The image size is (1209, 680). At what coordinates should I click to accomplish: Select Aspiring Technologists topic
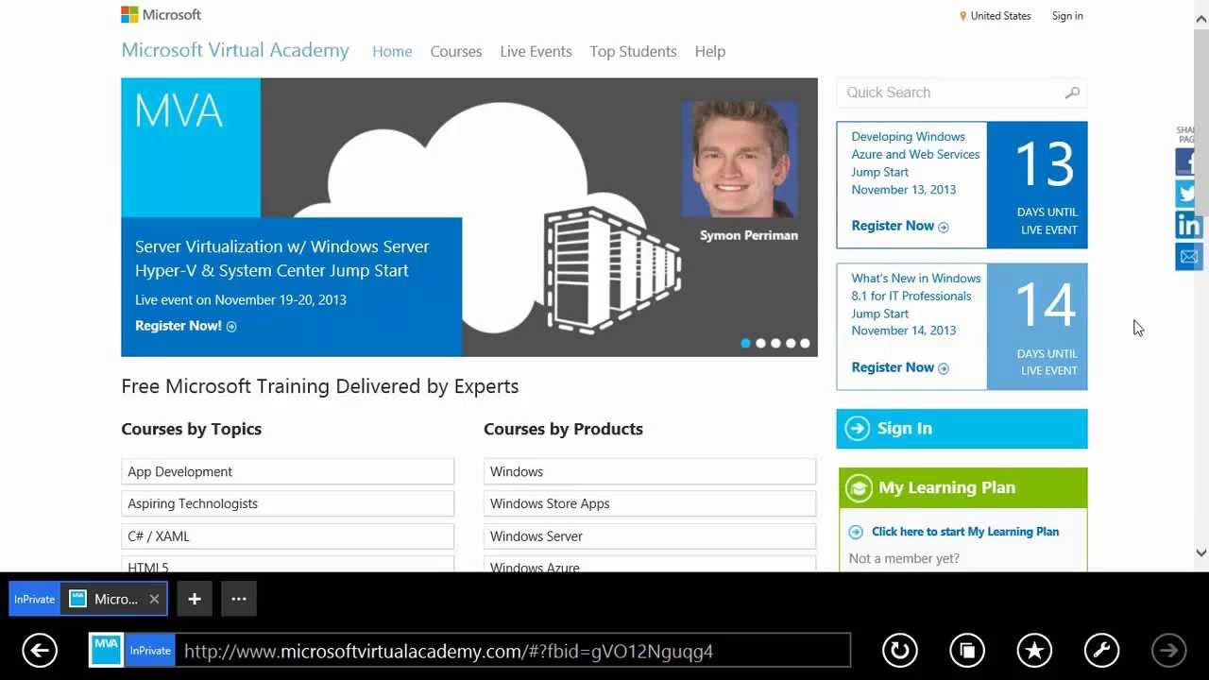point(287,503)
